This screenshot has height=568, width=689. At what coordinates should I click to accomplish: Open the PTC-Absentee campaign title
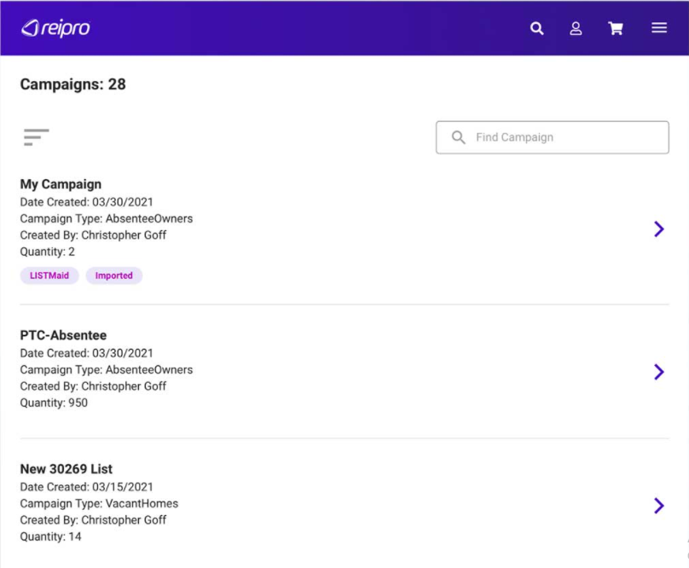coord(63,335)
